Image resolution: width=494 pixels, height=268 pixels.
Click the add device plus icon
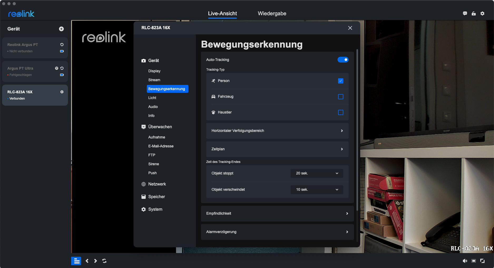click(x=61, y=29)
